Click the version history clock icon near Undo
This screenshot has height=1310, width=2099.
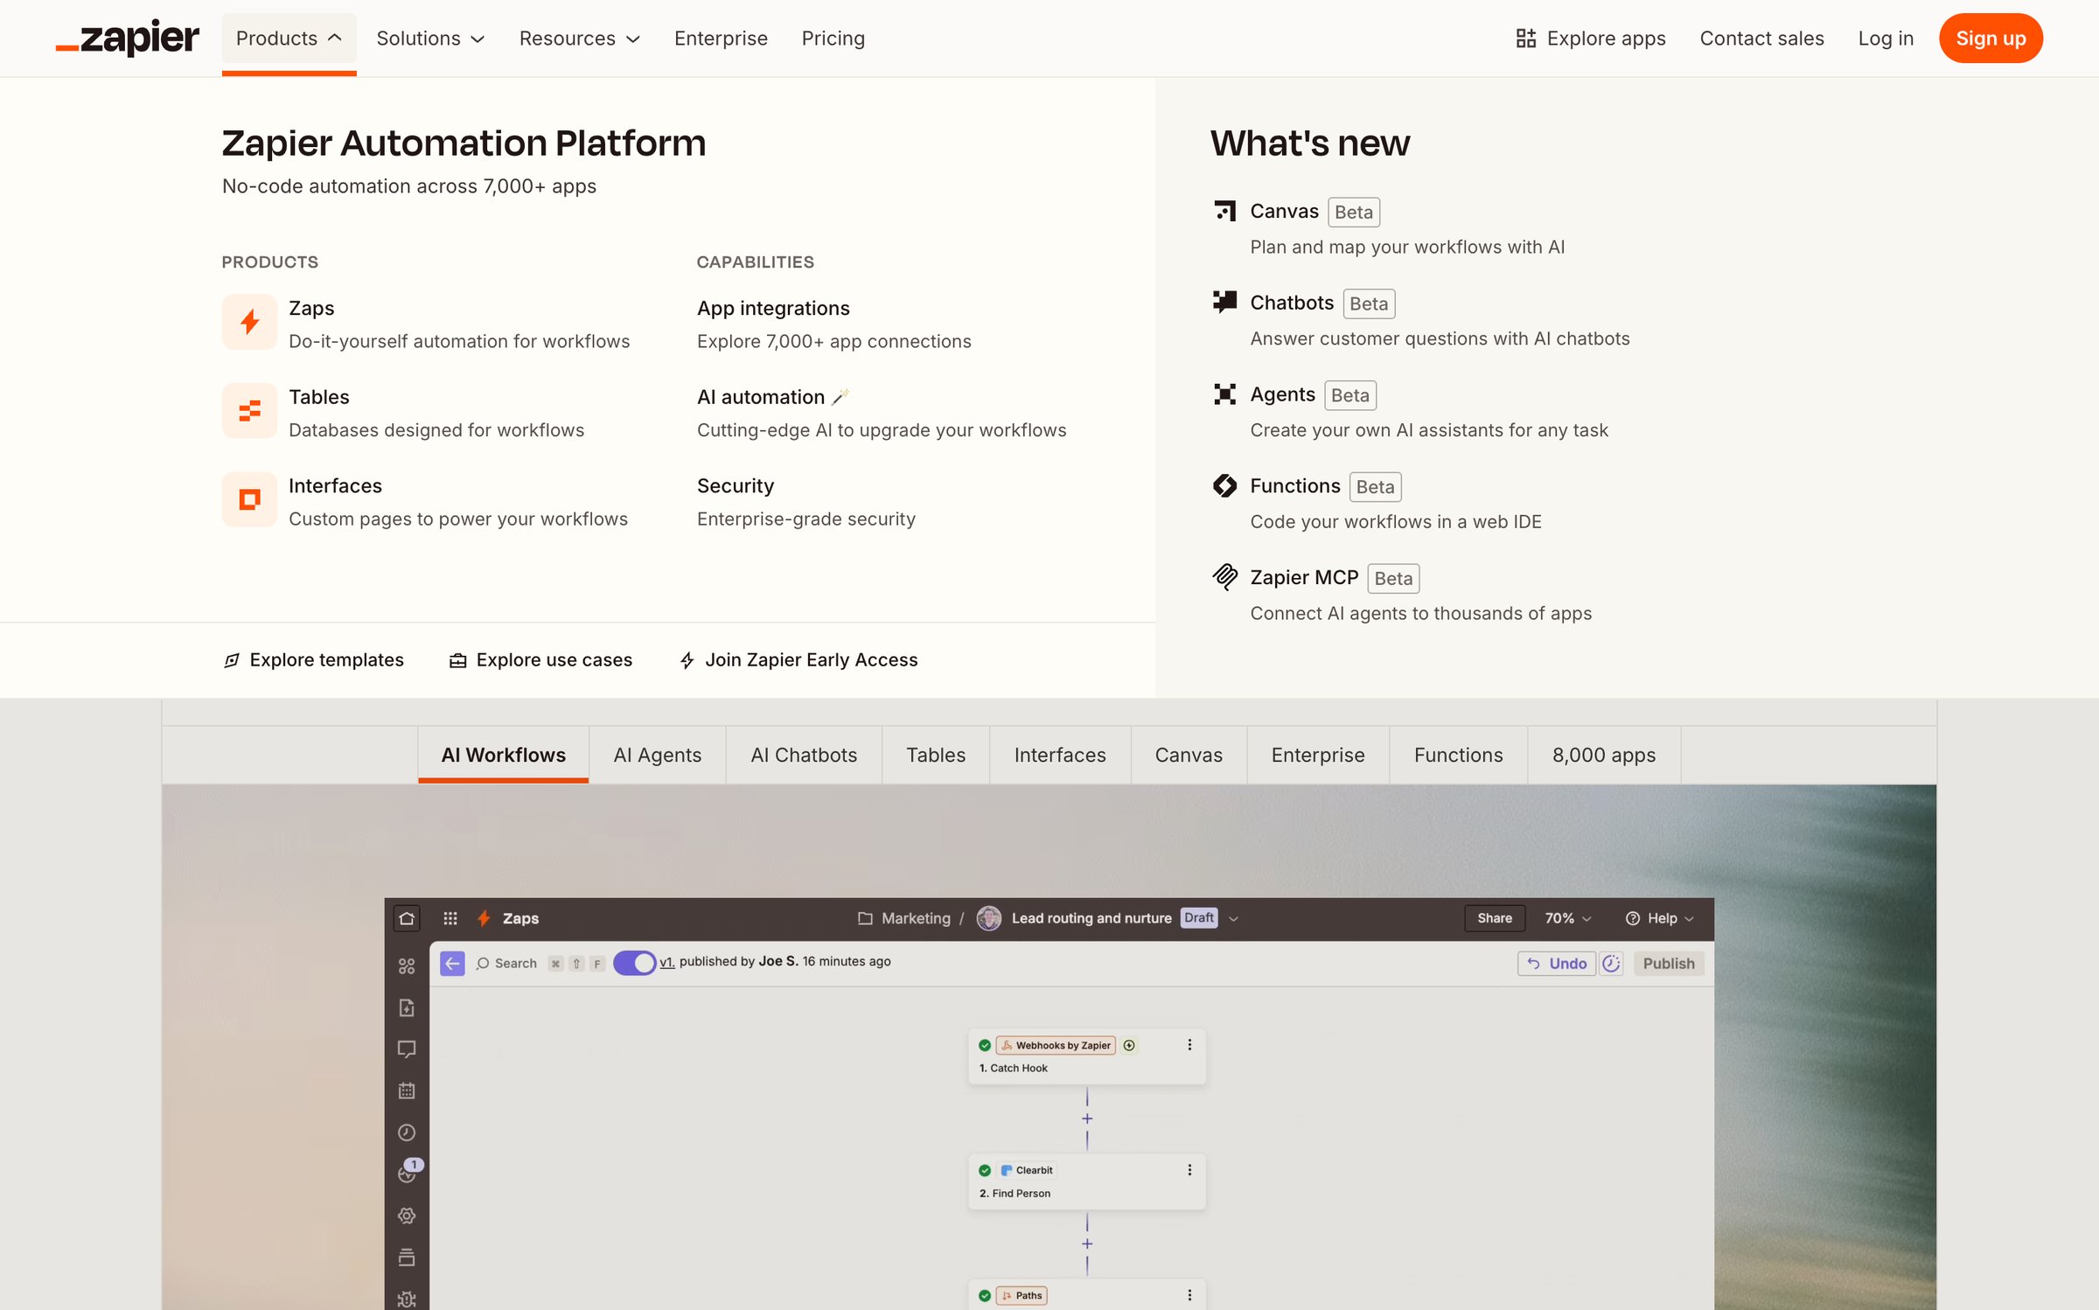(x=1611, y=964)
